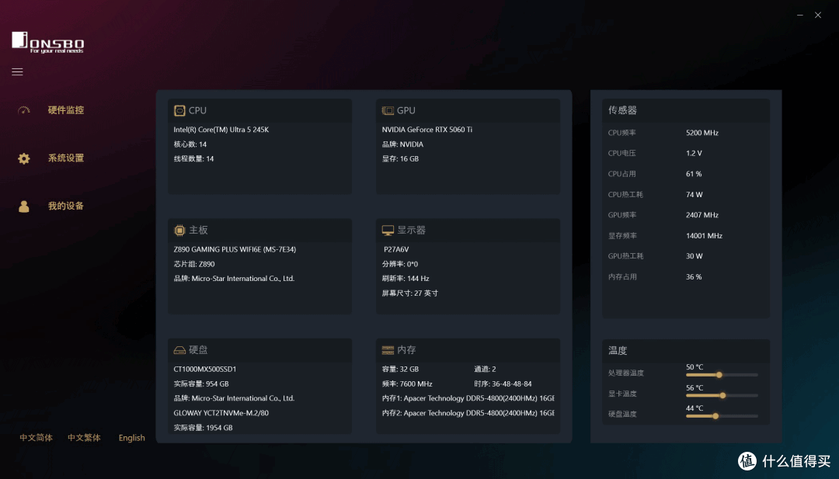Click the hardware monitoring gauge icon
The image size is (839, 479).
(23, 110)
